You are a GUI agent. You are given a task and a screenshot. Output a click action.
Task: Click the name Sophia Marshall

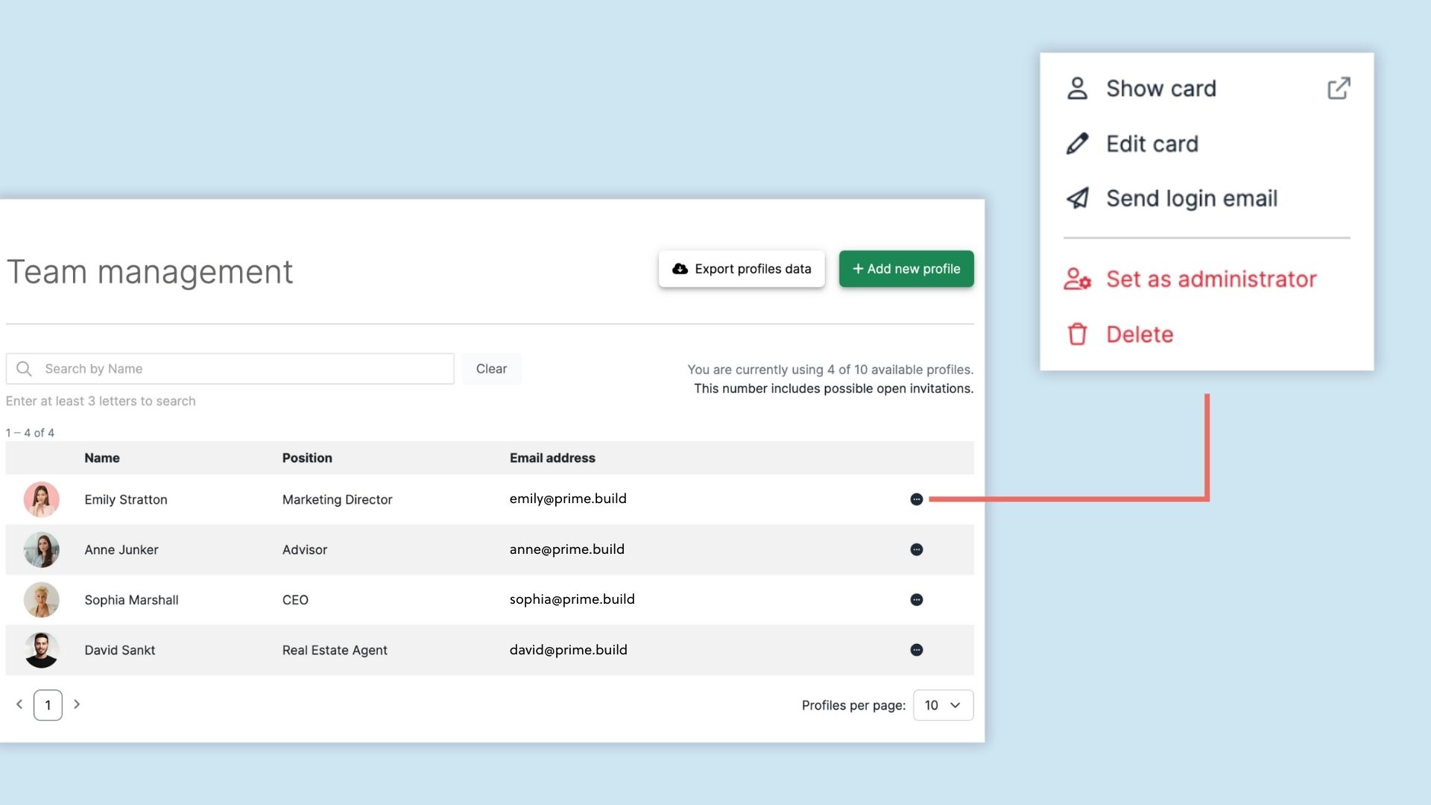coord(131,600)
